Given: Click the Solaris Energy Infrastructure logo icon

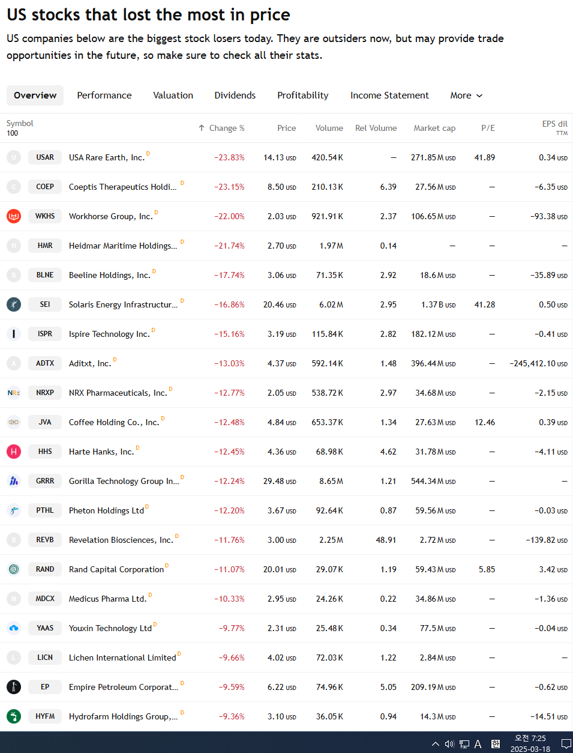Looking at the screenshot, I should click(x=14, y=304).
